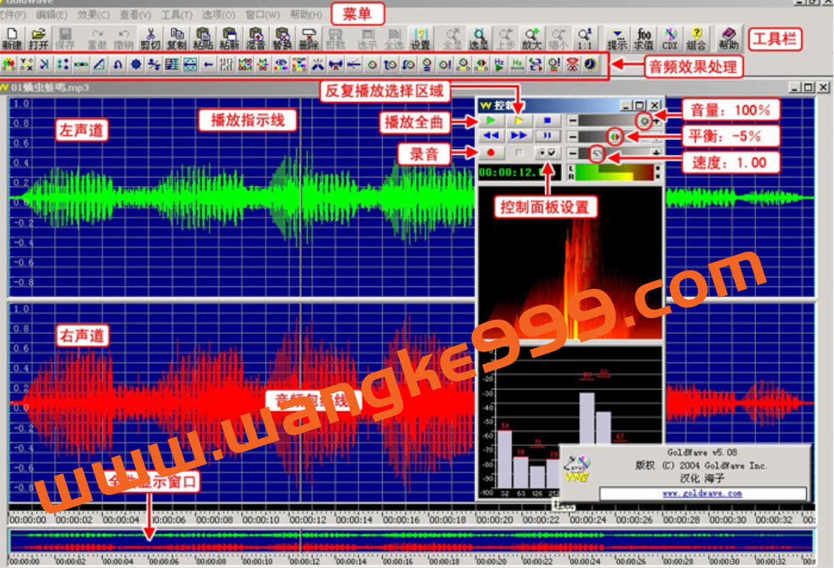Decrease volume using the minus on volume slider

coord(572,120)
